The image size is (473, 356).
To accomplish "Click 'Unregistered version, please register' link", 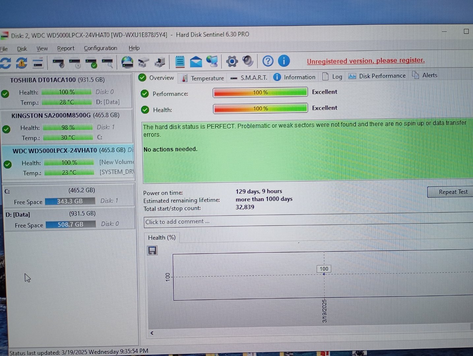I will 366,61.
